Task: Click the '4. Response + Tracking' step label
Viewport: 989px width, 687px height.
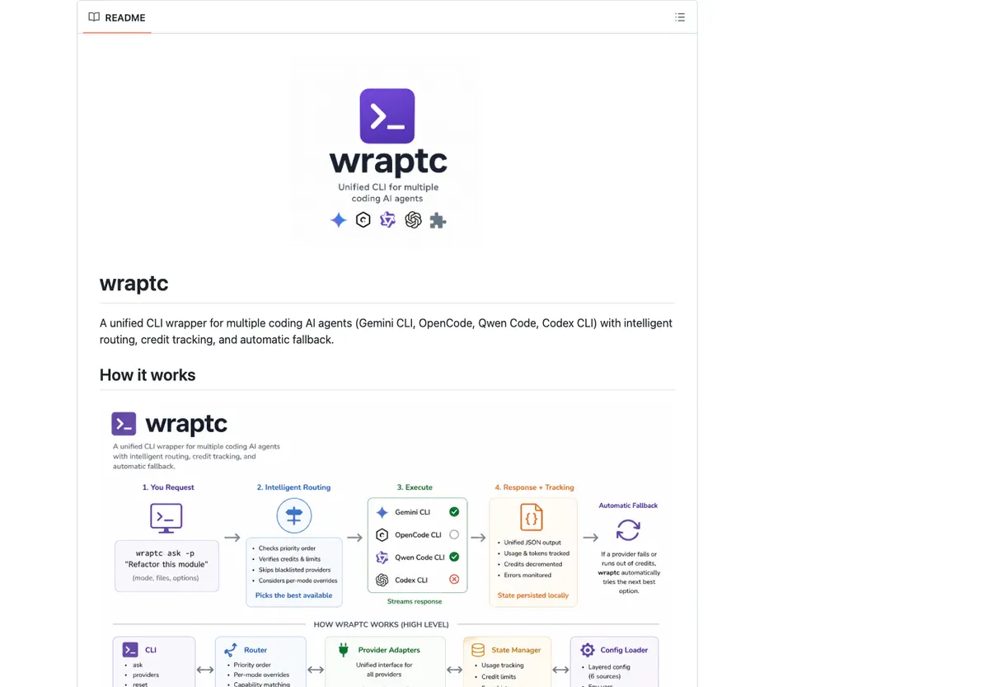Action: [534, 487]
